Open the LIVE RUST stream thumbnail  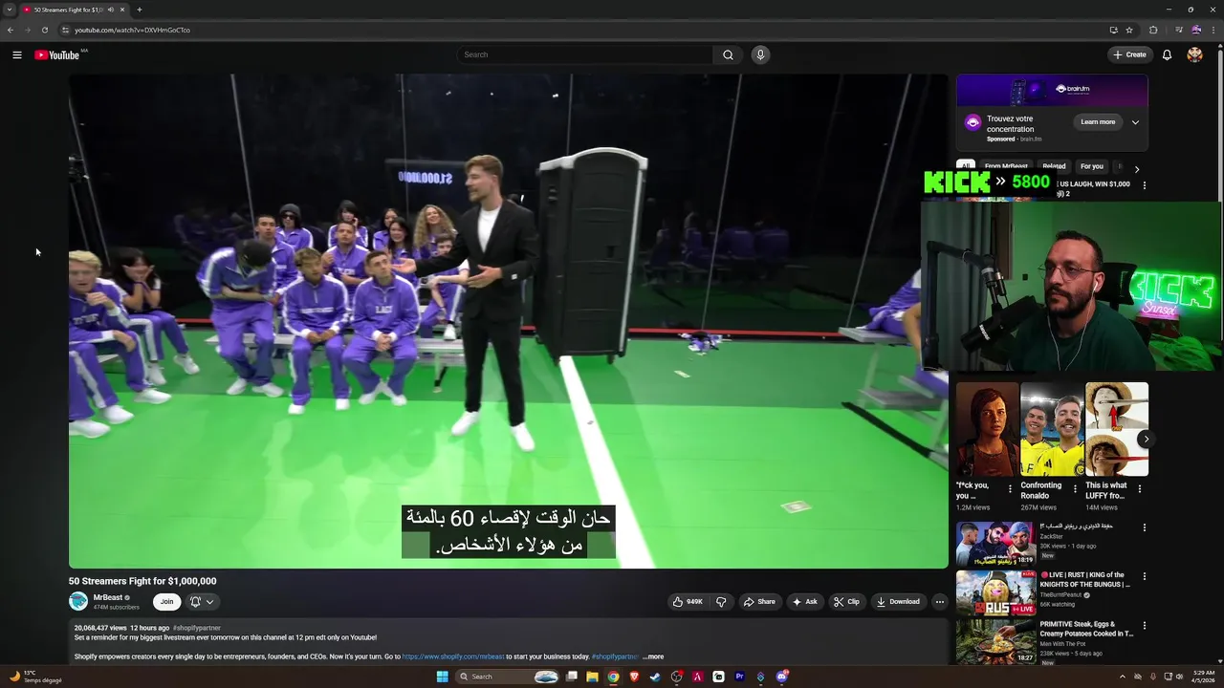[995, 591]
